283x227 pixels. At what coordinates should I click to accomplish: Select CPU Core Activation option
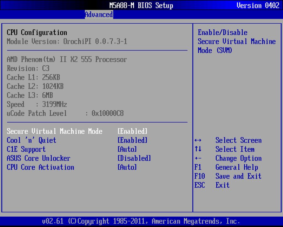click(x=41, y=167)
